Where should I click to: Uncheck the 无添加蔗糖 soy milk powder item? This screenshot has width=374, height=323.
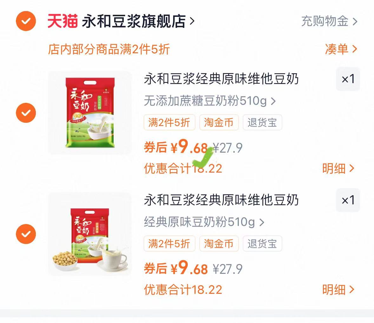click(26, 113)
